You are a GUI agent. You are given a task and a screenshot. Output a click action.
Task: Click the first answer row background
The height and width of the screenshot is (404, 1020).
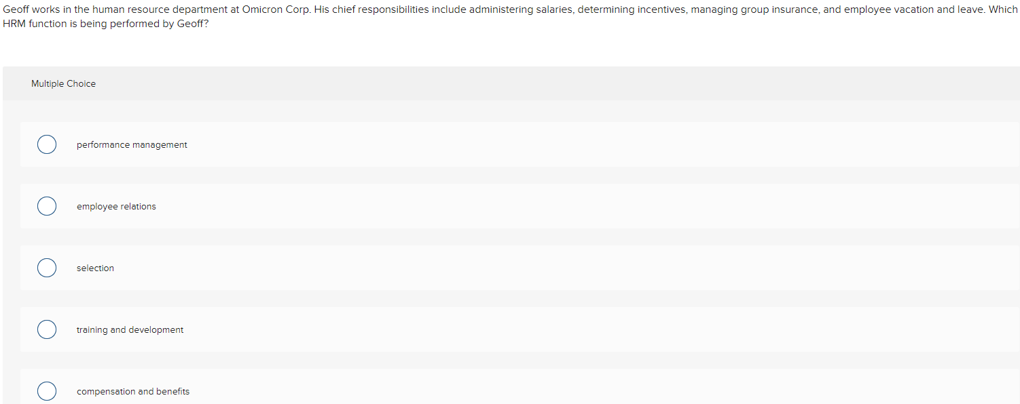click(x=475, y=144)
